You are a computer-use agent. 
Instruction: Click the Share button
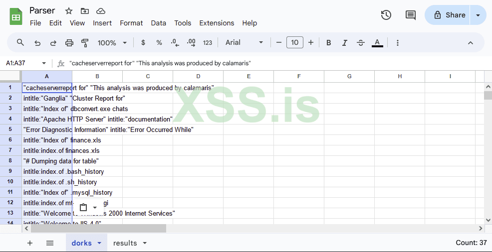[448, 15]
